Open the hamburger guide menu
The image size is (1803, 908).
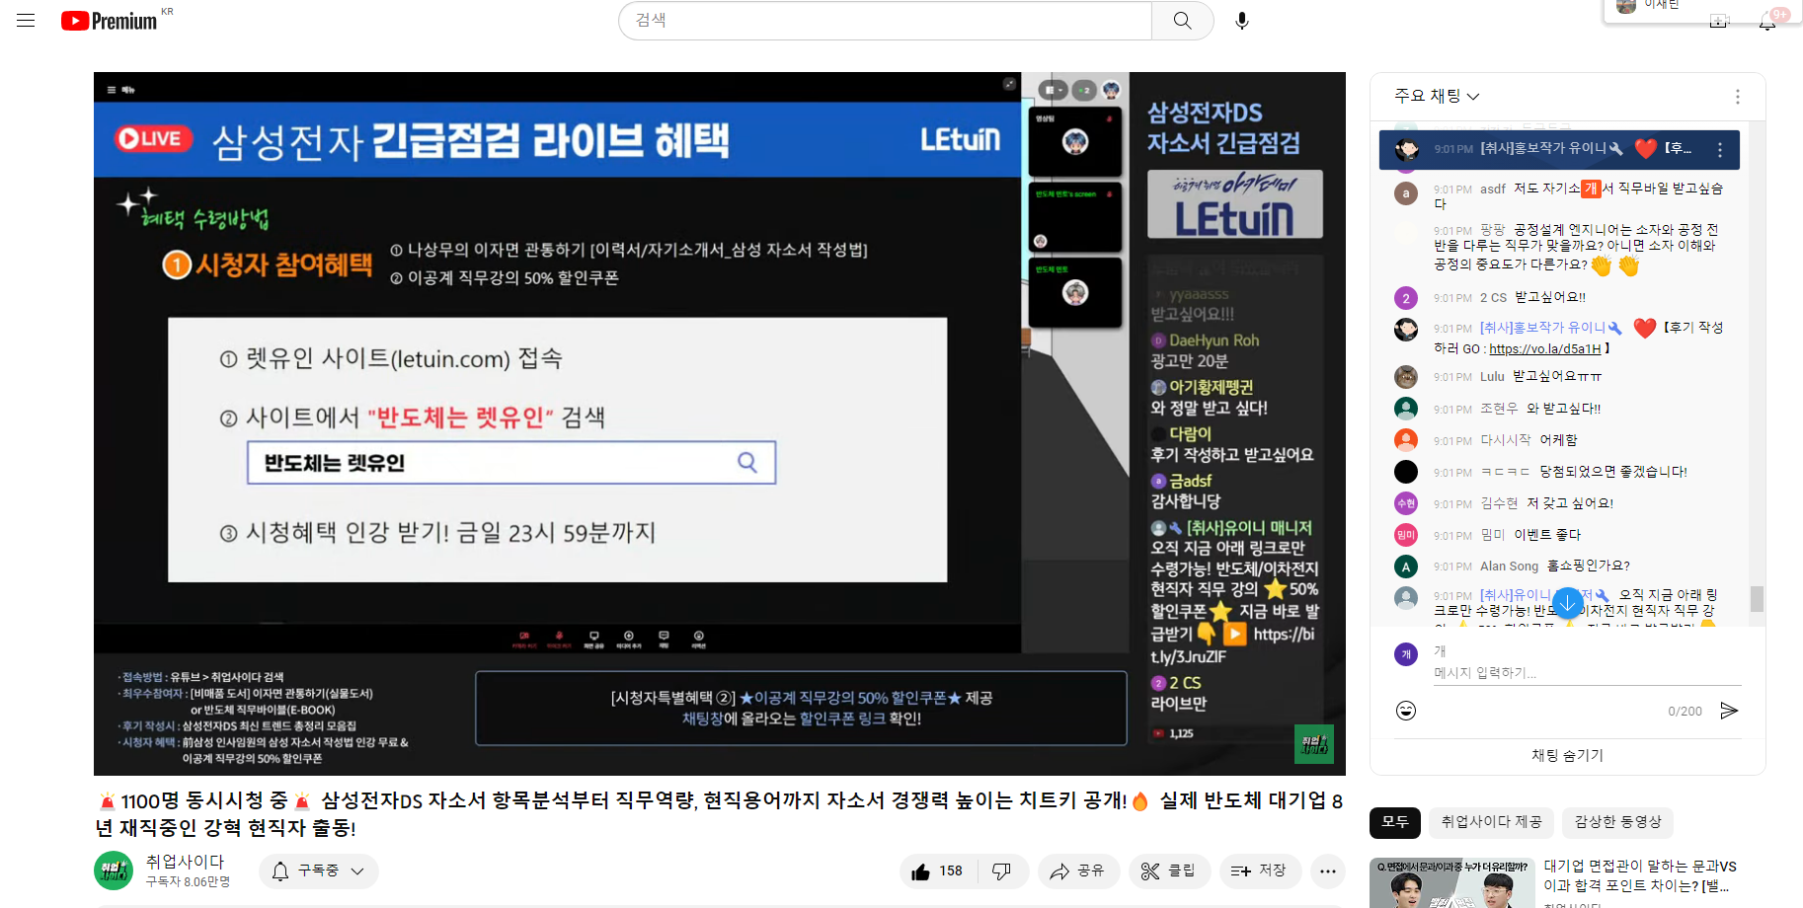(26, 21)
